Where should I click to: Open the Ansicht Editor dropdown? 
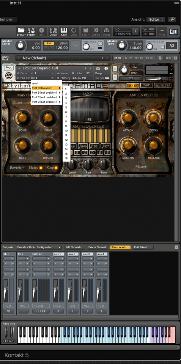pos(156,19)
